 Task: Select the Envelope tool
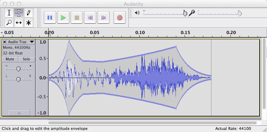19,13
